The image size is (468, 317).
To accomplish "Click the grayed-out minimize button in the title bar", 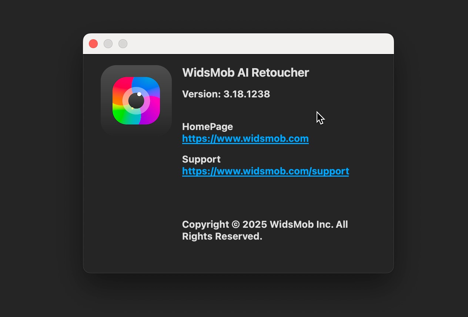I will [x=108, y=44].
